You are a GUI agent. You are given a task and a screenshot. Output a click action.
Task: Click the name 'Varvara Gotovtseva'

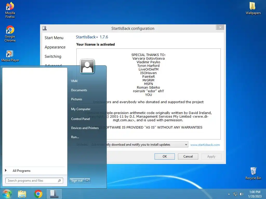148,58
